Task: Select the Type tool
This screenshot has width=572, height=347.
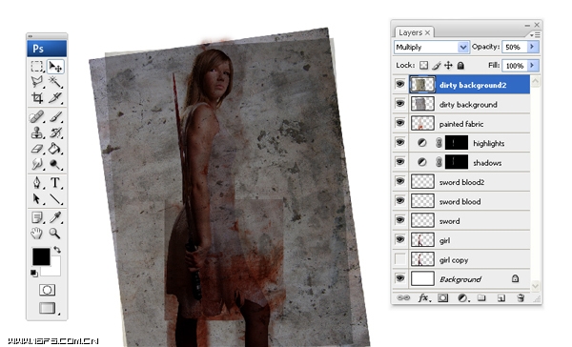Action: tap(55, 182)
